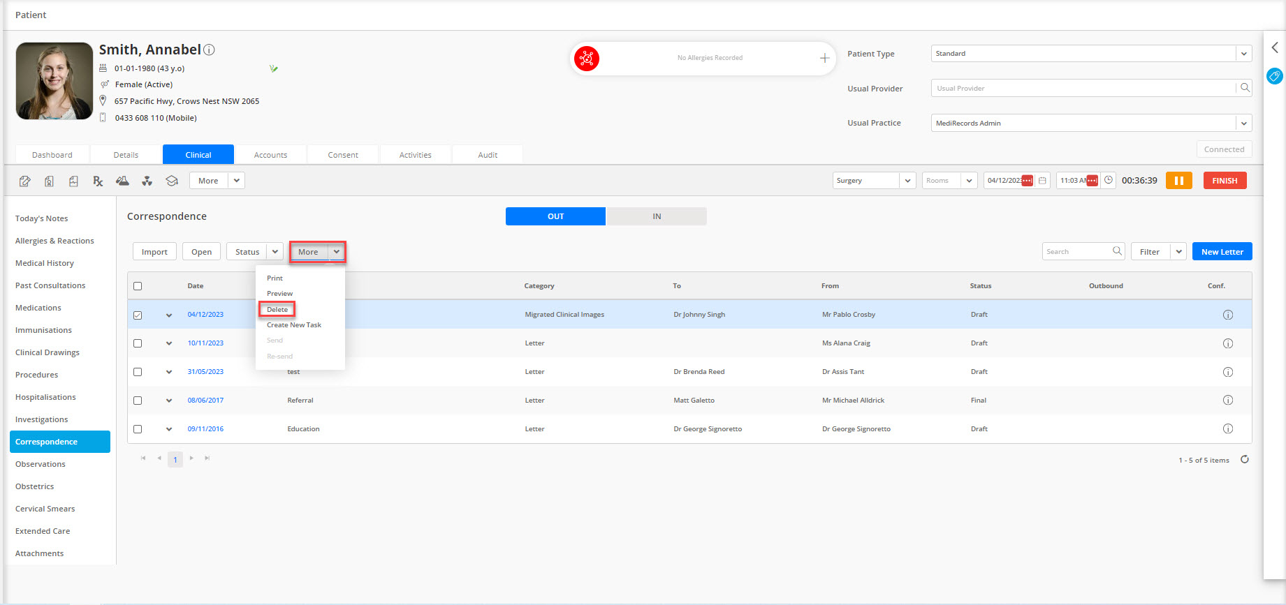1286x605 pixels.
Task: Click the patient photo thumbnail
Action: [54, 81]
